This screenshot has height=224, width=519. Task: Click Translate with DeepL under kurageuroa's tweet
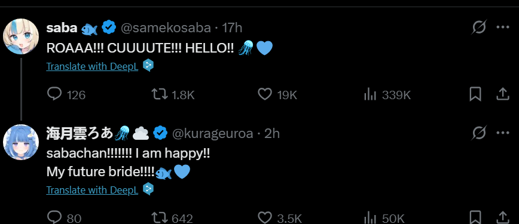pos(92,190)
